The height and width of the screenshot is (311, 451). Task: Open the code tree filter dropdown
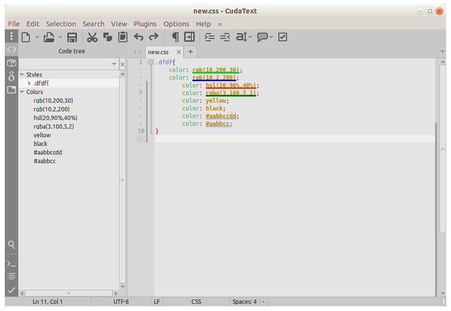(114, 64)
